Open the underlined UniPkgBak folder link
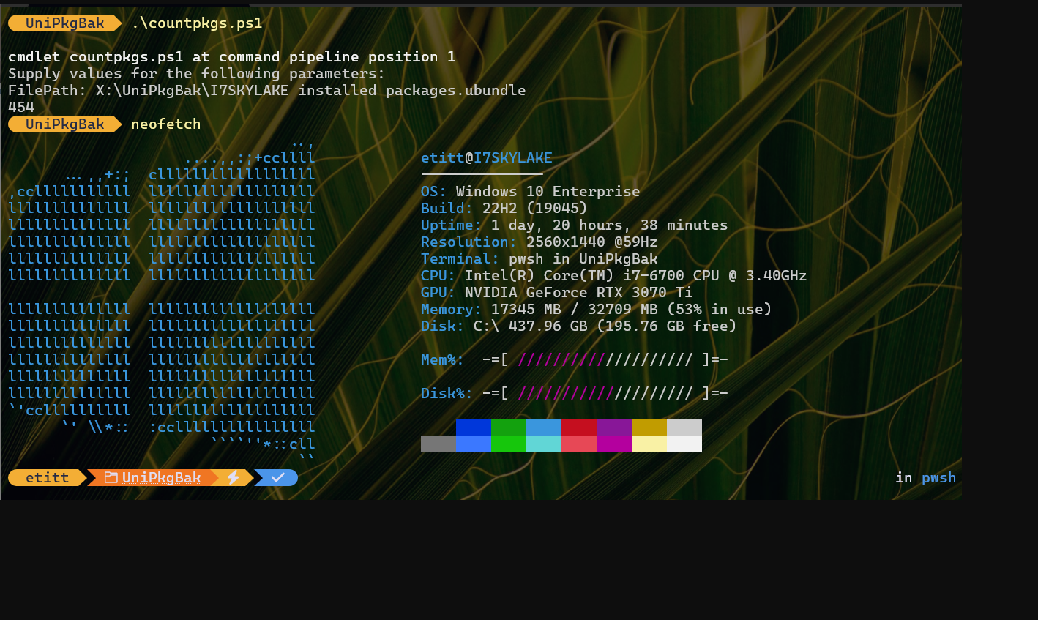Viewport: 1038px width, 620px height. coord(161,478)
